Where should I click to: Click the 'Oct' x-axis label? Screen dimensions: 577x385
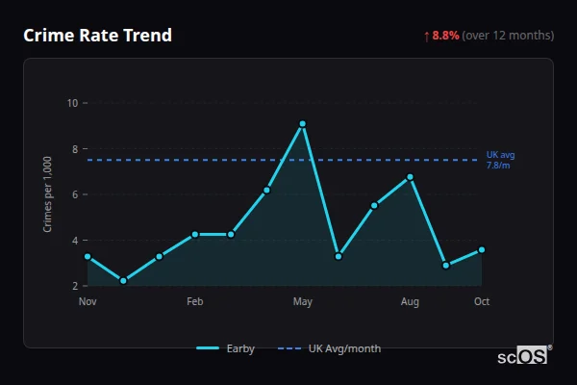pyautogui.click(x=482, y=301)
